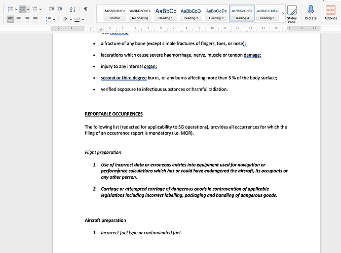This screenshot has width=341, height=253.
Task: Open the Styles Pane
Action: click(292, 14)
